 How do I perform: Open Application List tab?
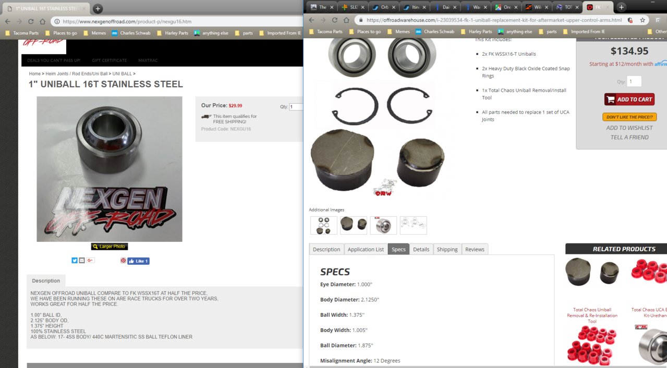point(366,249)
